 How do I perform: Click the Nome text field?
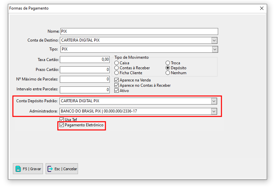click(139, 31)
